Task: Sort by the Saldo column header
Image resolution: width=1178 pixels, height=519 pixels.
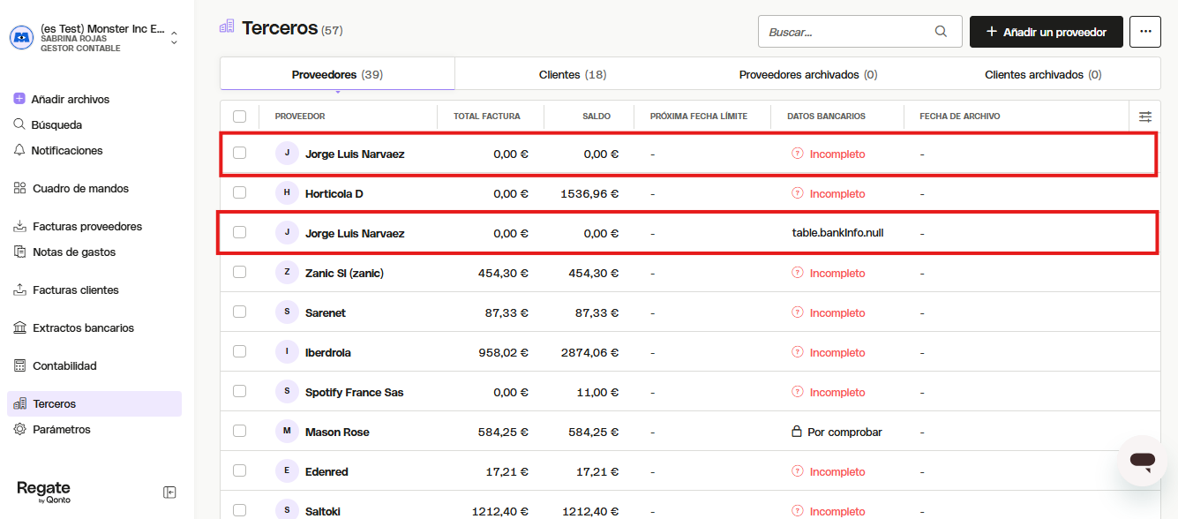Action: tap(597, 117)
